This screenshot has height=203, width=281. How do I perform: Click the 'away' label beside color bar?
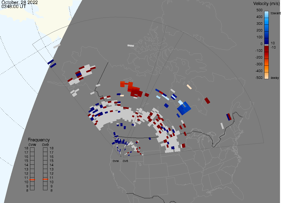click(275, 78)
